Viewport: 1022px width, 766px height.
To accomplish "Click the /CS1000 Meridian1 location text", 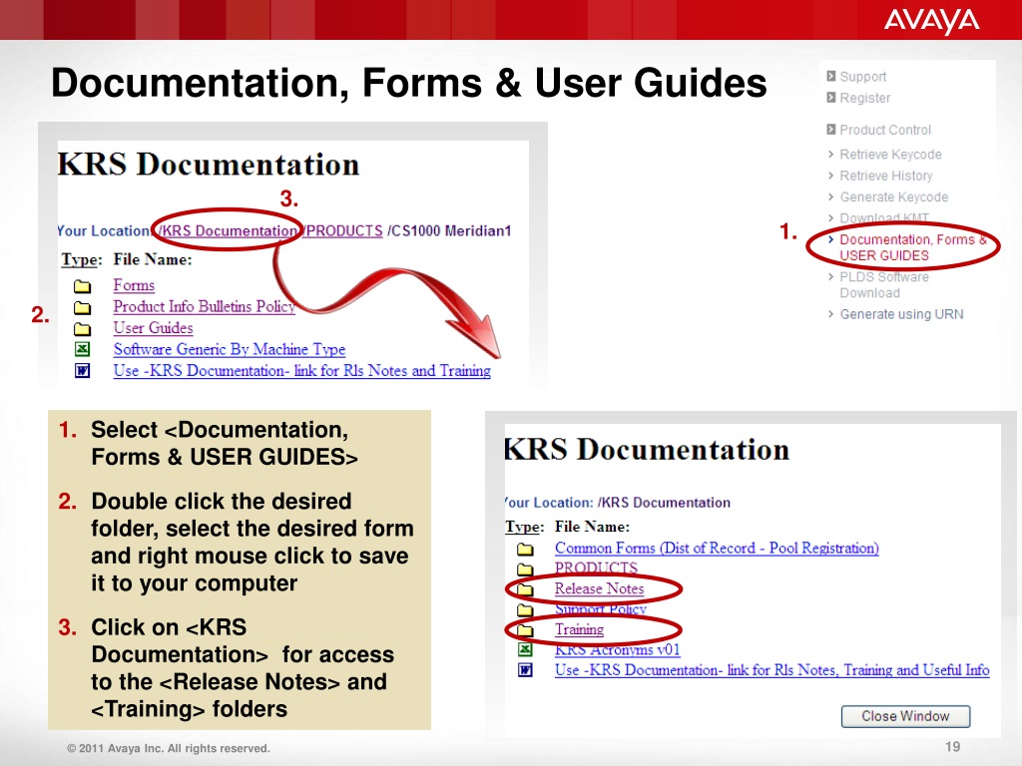I will pos(449,231).
